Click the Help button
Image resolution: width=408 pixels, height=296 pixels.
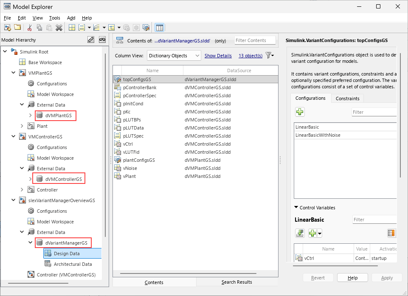pos(352,278)
